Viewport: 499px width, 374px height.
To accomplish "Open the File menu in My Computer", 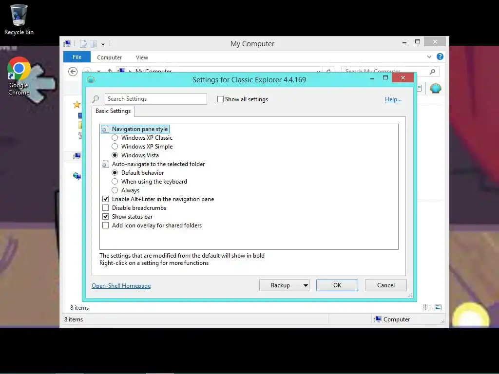I will [77, 57].
